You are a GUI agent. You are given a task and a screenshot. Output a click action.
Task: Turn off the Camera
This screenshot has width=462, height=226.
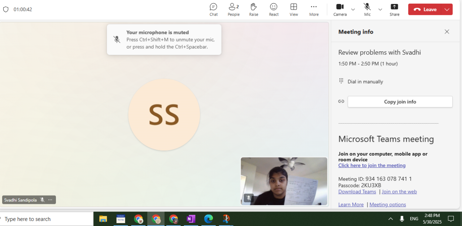click(x=340, y=9)
